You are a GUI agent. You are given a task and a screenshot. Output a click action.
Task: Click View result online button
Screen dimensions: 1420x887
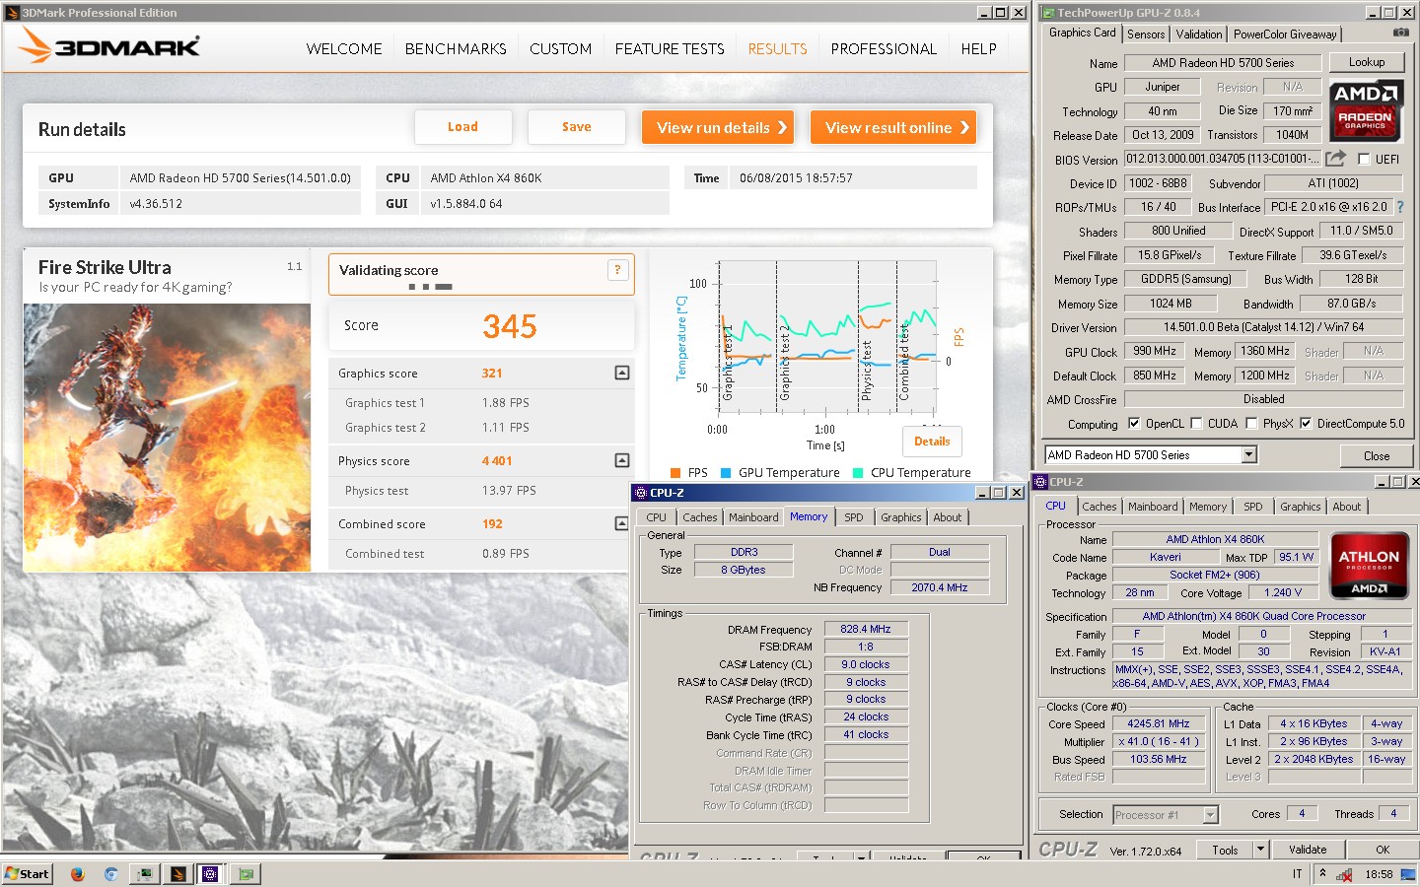pyautogui.click(x=893, y=127)
